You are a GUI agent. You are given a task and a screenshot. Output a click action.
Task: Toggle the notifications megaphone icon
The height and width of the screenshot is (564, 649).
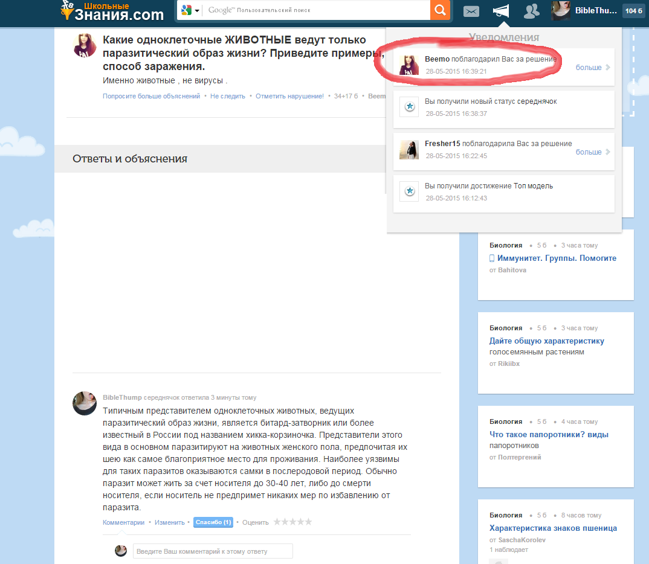click(501, 11)
